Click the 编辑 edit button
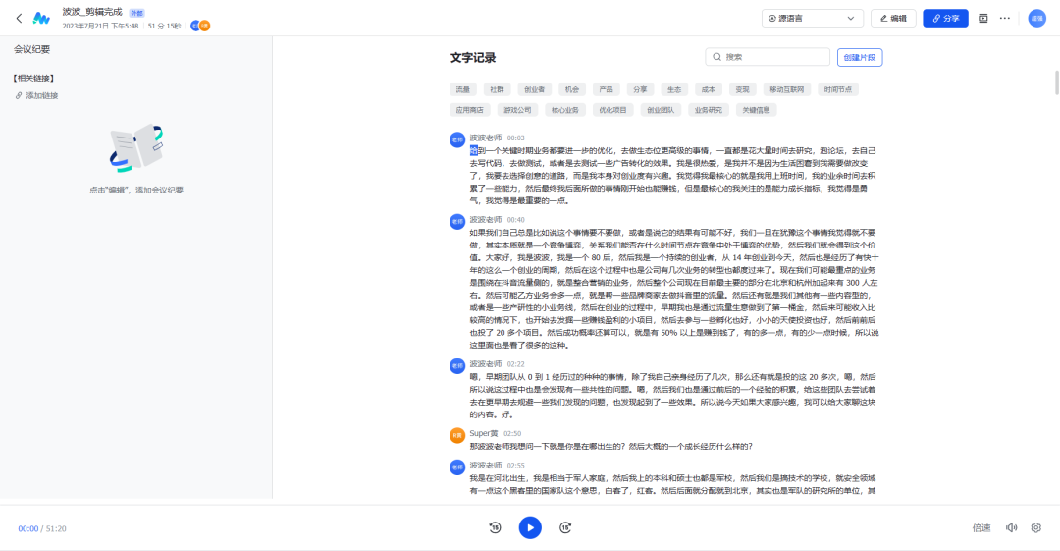1060x551 pixels. [x=893, y=19]
